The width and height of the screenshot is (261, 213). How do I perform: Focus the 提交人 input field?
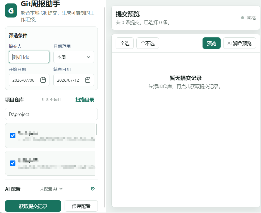pos(29,57)
